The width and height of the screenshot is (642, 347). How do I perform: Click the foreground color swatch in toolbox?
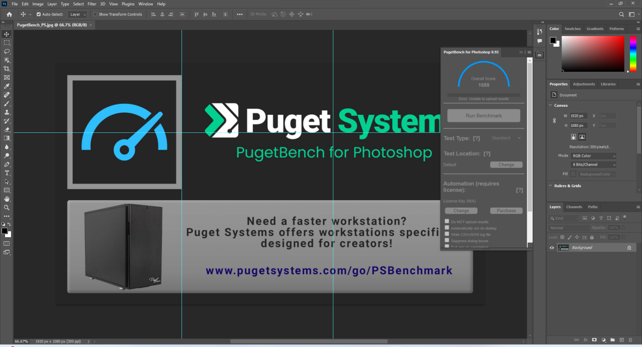pyautogui.click(x=5, y=231)
